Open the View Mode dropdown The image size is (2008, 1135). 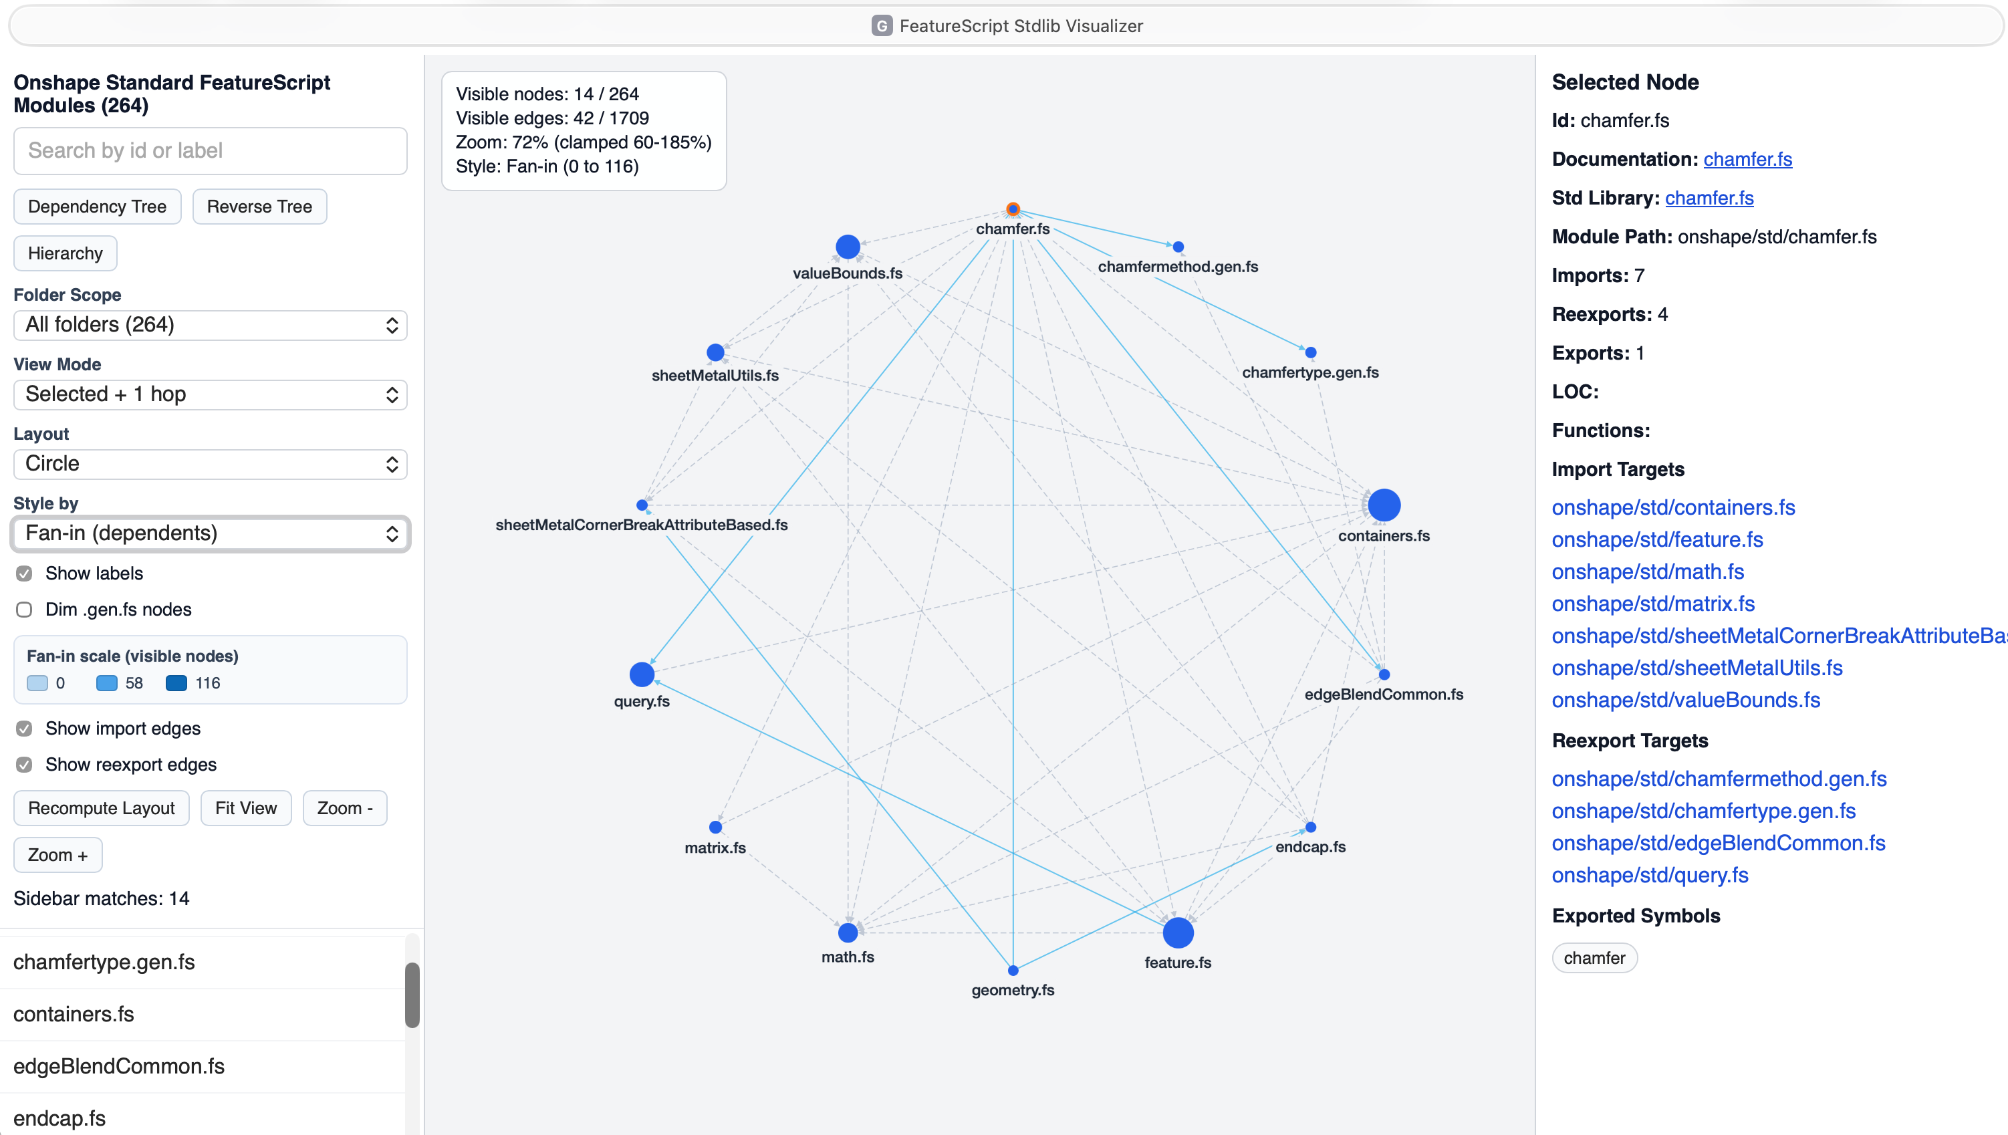pos(210,394)
